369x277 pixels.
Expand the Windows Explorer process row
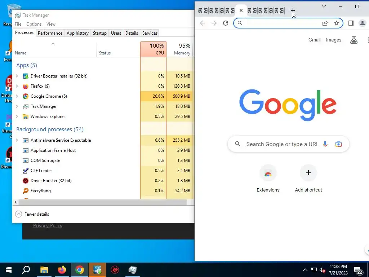(17, 116)
